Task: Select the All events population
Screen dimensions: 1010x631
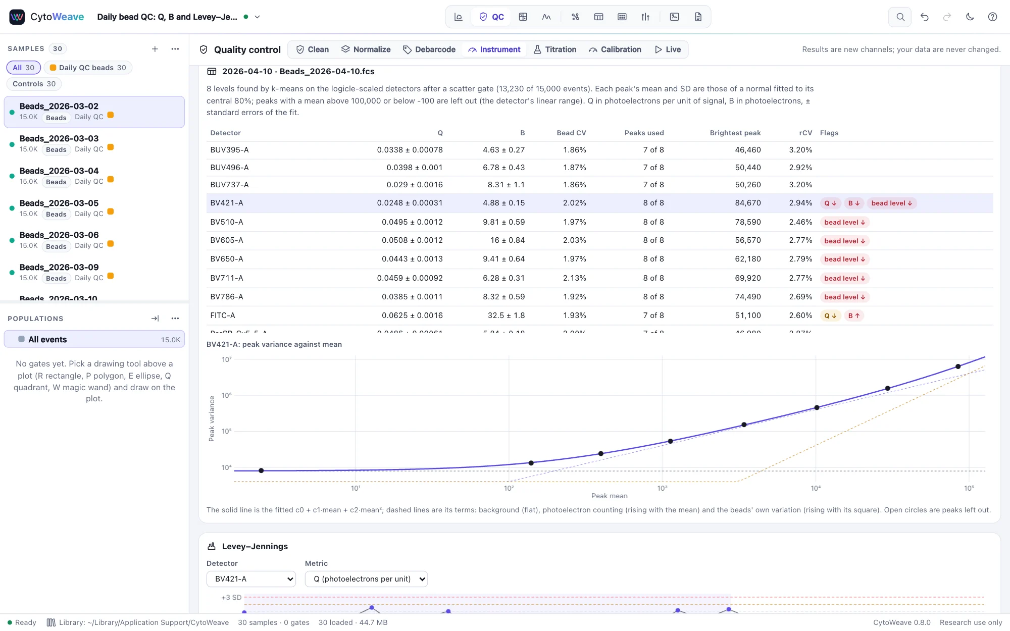Action: coord(94,339)
